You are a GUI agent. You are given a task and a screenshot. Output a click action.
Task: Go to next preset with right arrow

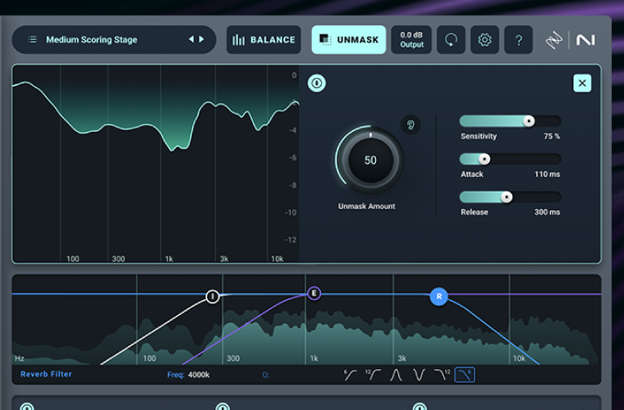pos(201,39)
